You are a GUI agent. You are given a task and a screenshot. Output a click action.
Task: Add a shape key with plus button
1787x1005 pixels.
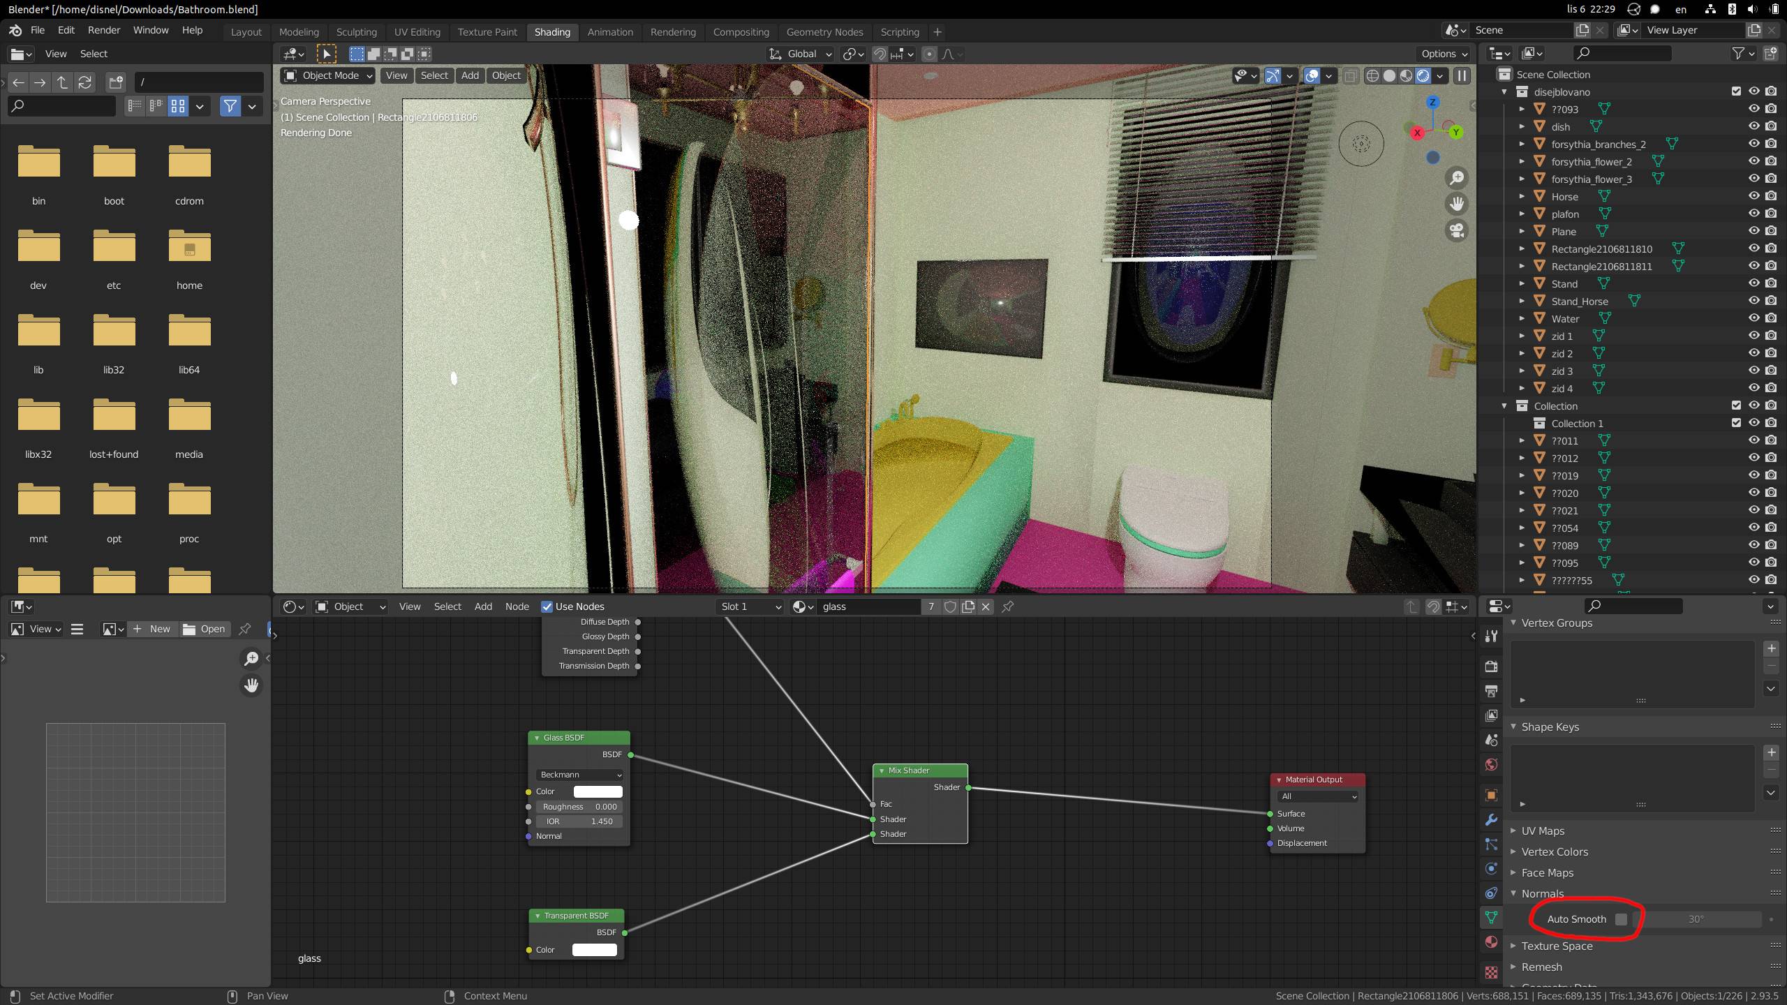(x=1771, y=752)
